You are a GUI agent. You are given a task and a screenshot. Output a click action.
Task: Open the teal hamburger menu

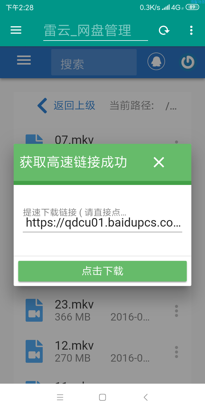tap(16, 30)
